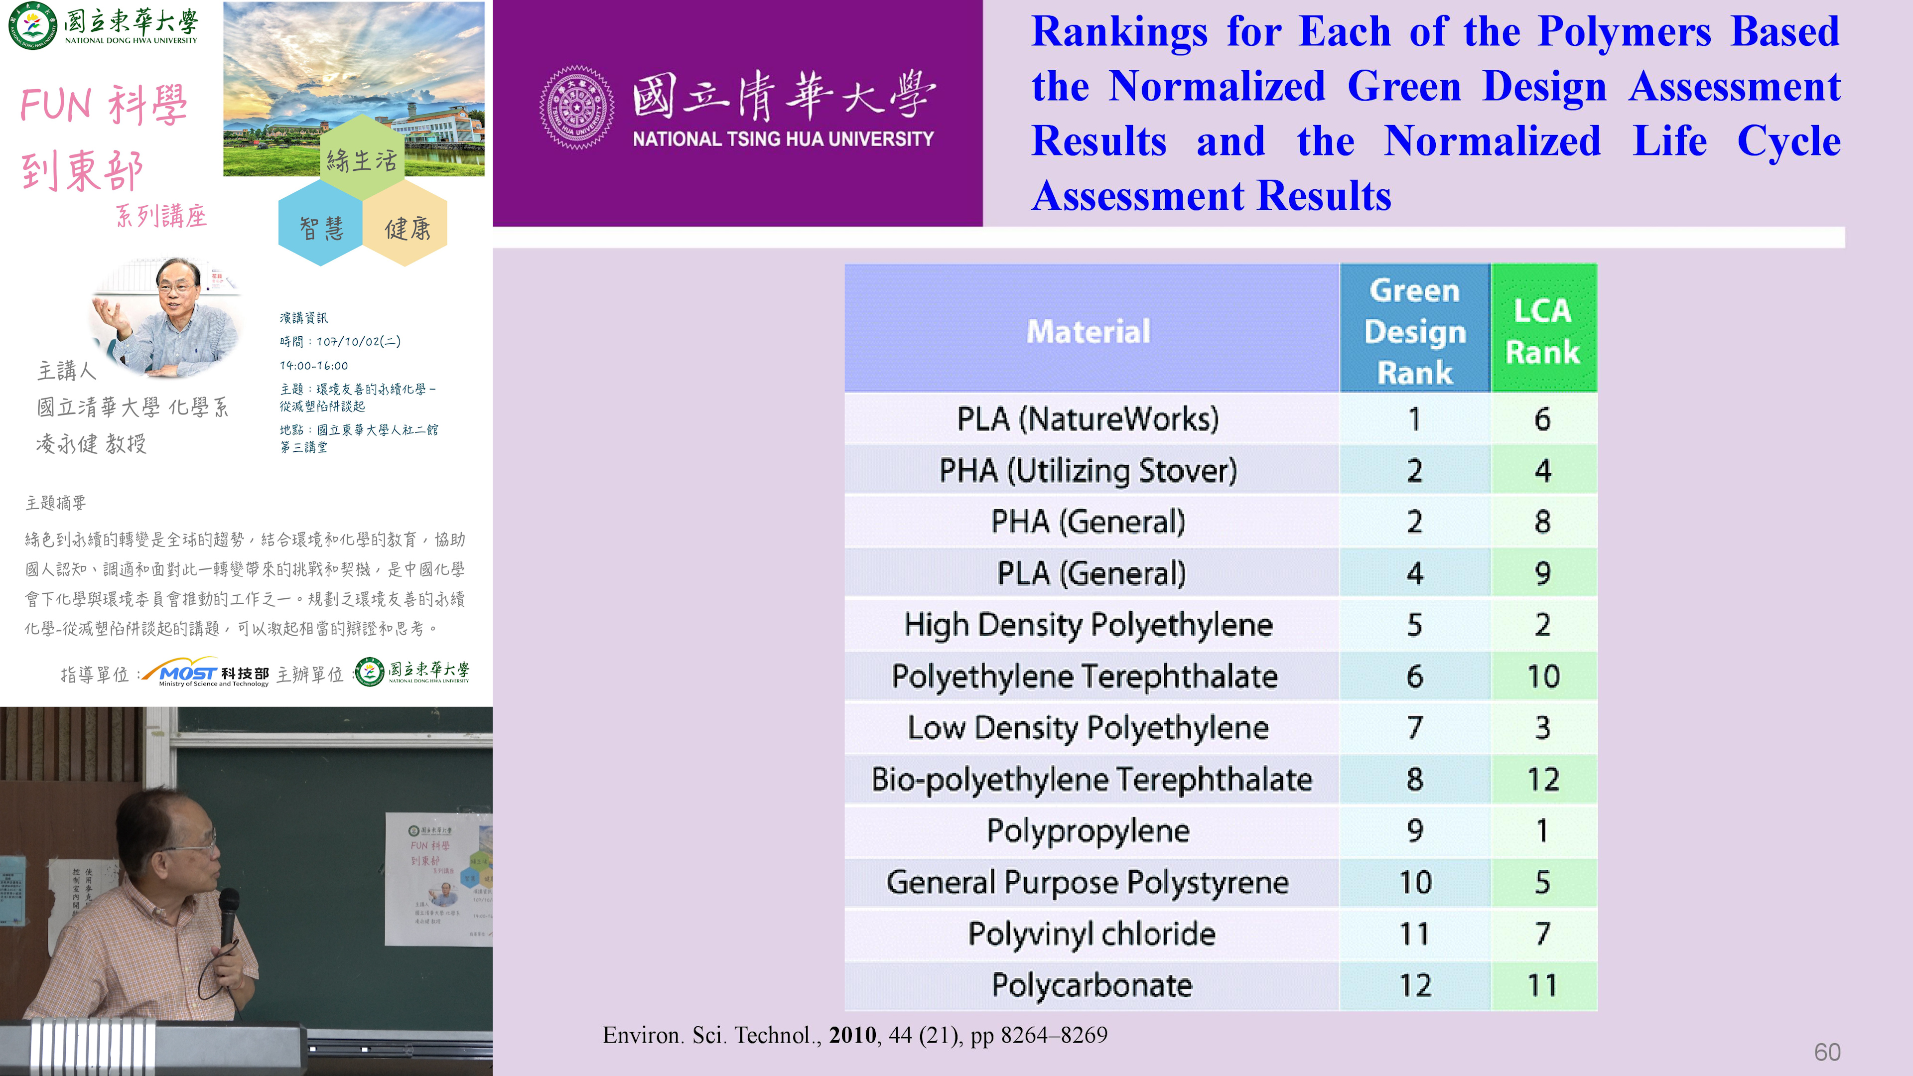Click the poster on the chalkboard
Screen dimensions: 1913x1076
point(438,878)
